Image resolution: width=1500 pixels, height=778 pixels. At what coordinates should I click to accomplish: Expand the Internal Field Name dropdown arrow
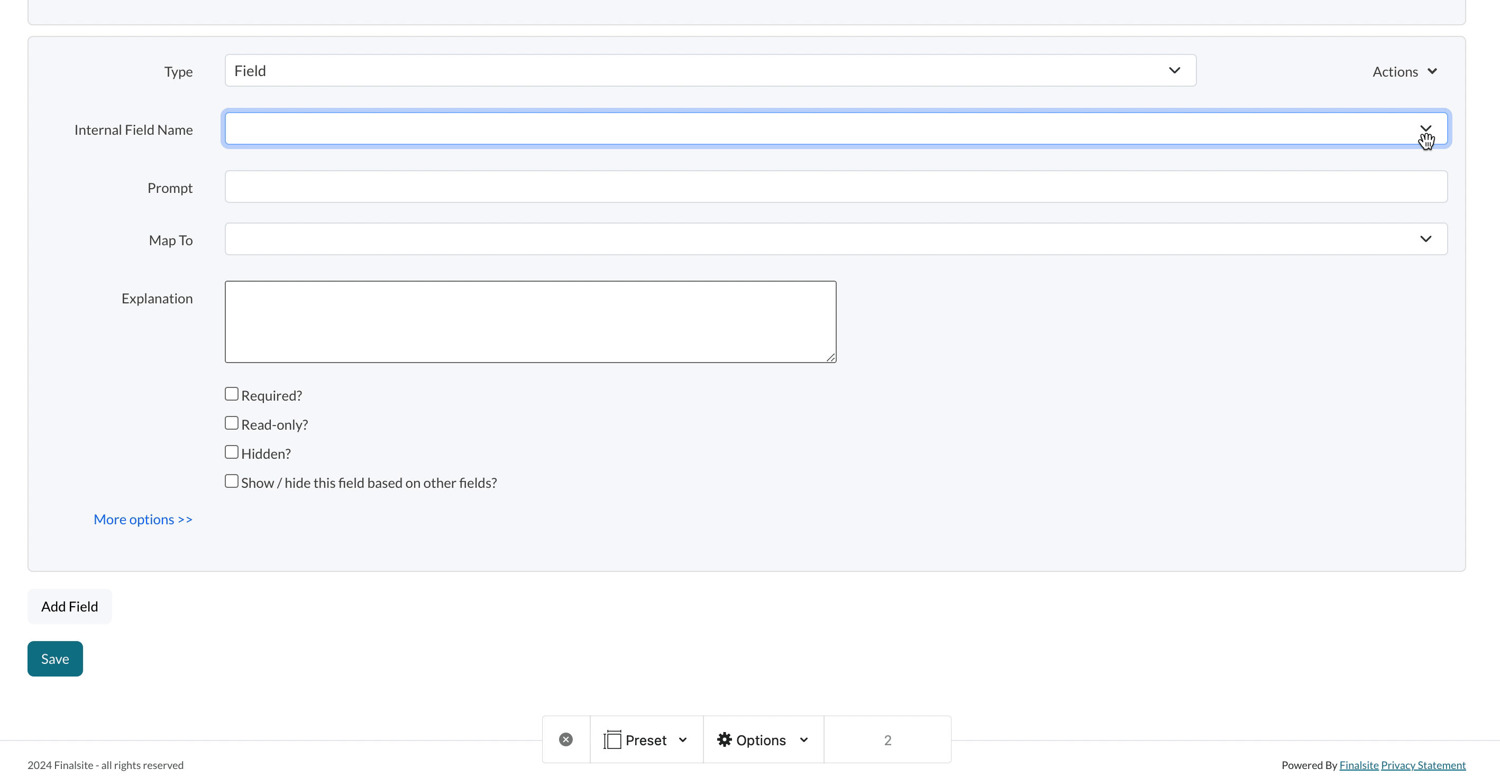tap(1425, 128)
